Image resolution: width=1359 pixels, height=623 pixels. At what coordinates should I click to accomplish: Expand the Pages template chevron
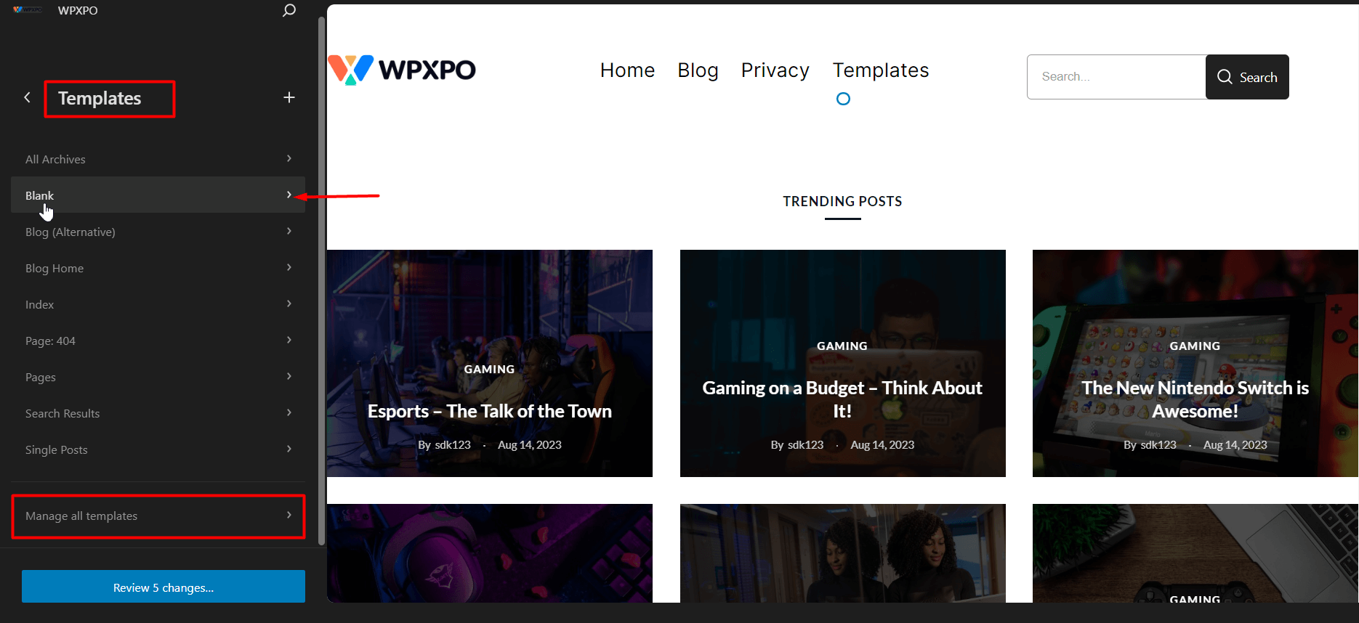tap(289, 376)
